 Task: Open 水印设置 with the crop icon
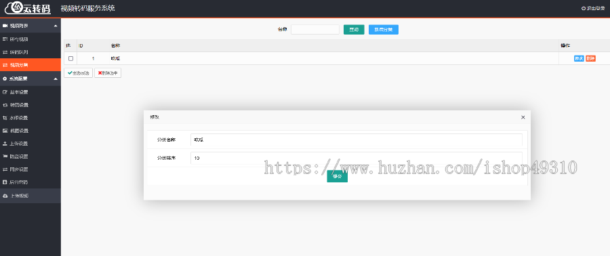click(30, 118)
